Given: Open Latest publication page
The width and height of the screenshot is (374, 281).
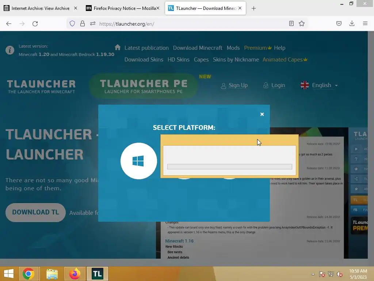Looking at the screenshot, I should coord(146,48).
